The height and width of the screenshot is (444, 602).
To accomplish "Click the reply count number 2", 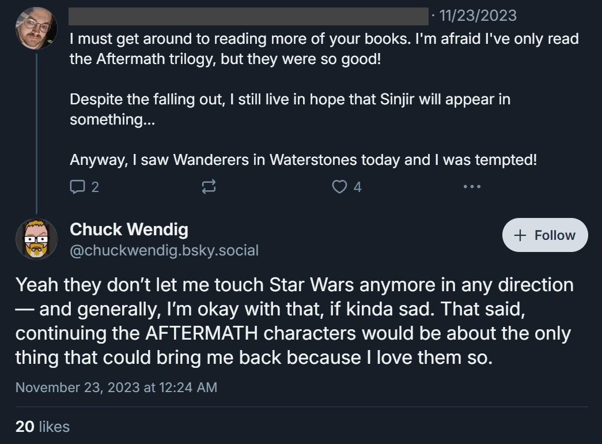I will click(x=95, y=187).
